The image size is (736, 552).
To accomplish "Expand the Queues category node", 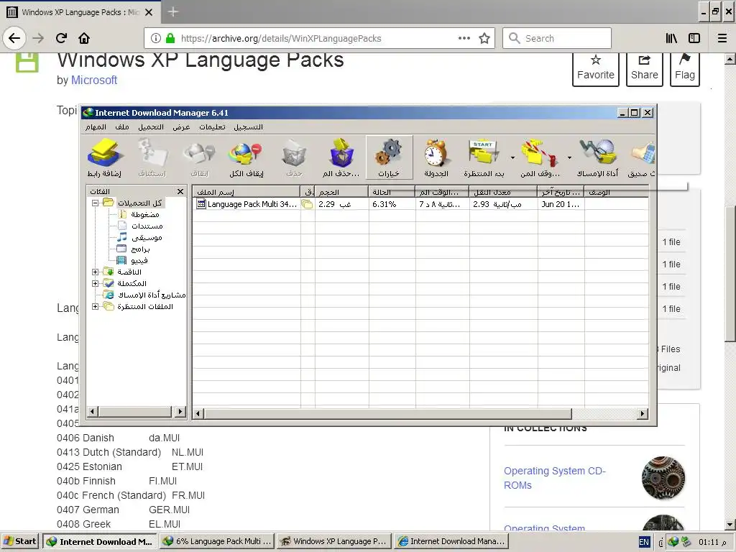I will pos(95,306).
